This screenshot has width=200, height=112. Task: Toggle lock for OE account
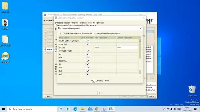(87, 74)
